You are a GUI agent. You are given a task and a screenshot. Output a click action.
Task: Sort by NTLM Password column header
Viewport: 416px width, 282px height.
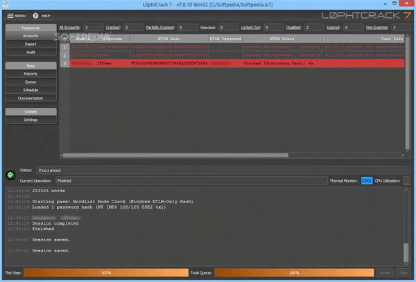(x=225, y=39)
